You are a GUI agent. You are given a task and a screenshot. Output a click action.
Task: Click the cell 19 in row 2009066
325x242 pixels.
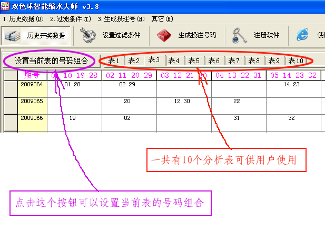click(x=74, y=123)
